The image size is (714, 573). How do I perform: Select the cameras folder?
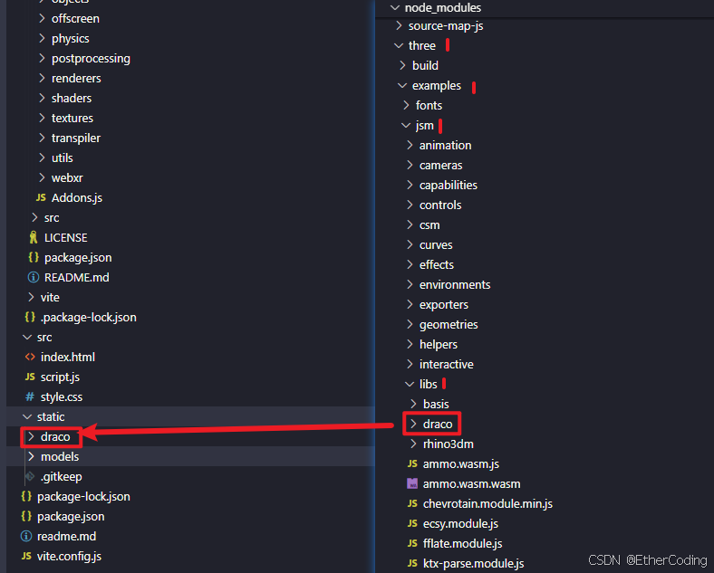440,165
